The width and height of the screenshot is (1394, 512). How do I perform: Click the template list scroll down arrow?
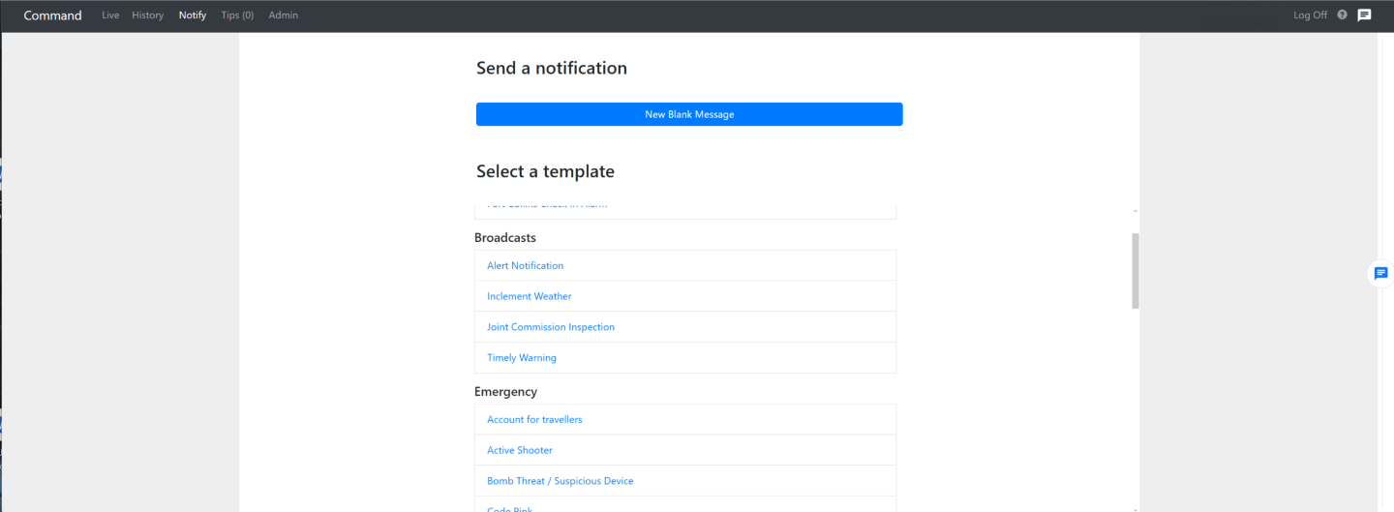click(1135, 508)
